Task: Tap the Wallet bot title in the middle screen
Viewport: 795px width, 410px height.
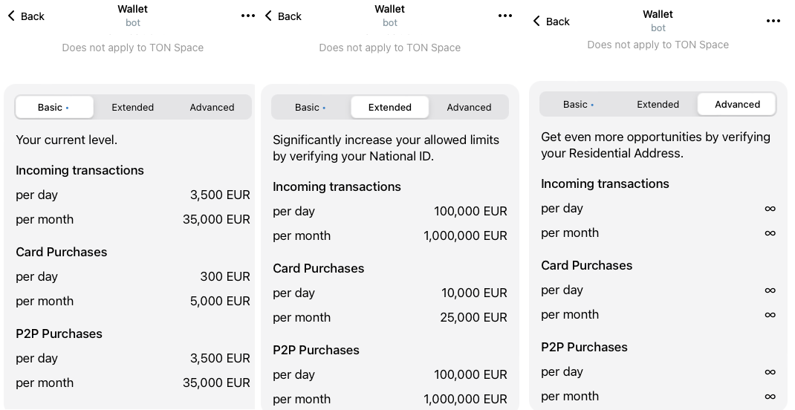Action: [390, 15]
